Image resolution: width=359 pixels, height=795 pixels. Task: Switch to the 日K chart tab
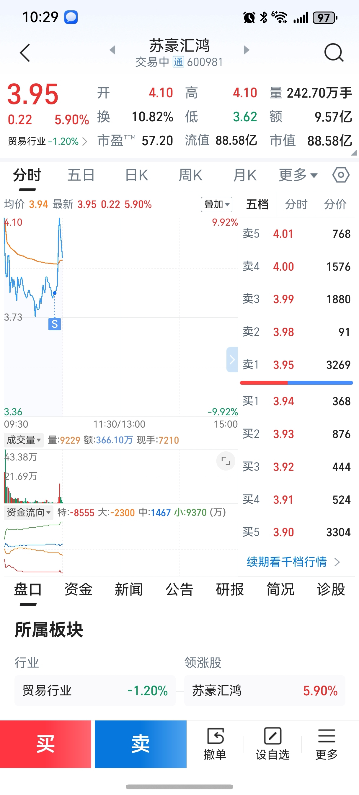136,175
